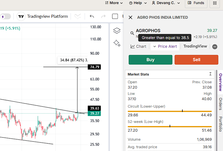Collapse the Market Stats section

(x=211, y=74)
